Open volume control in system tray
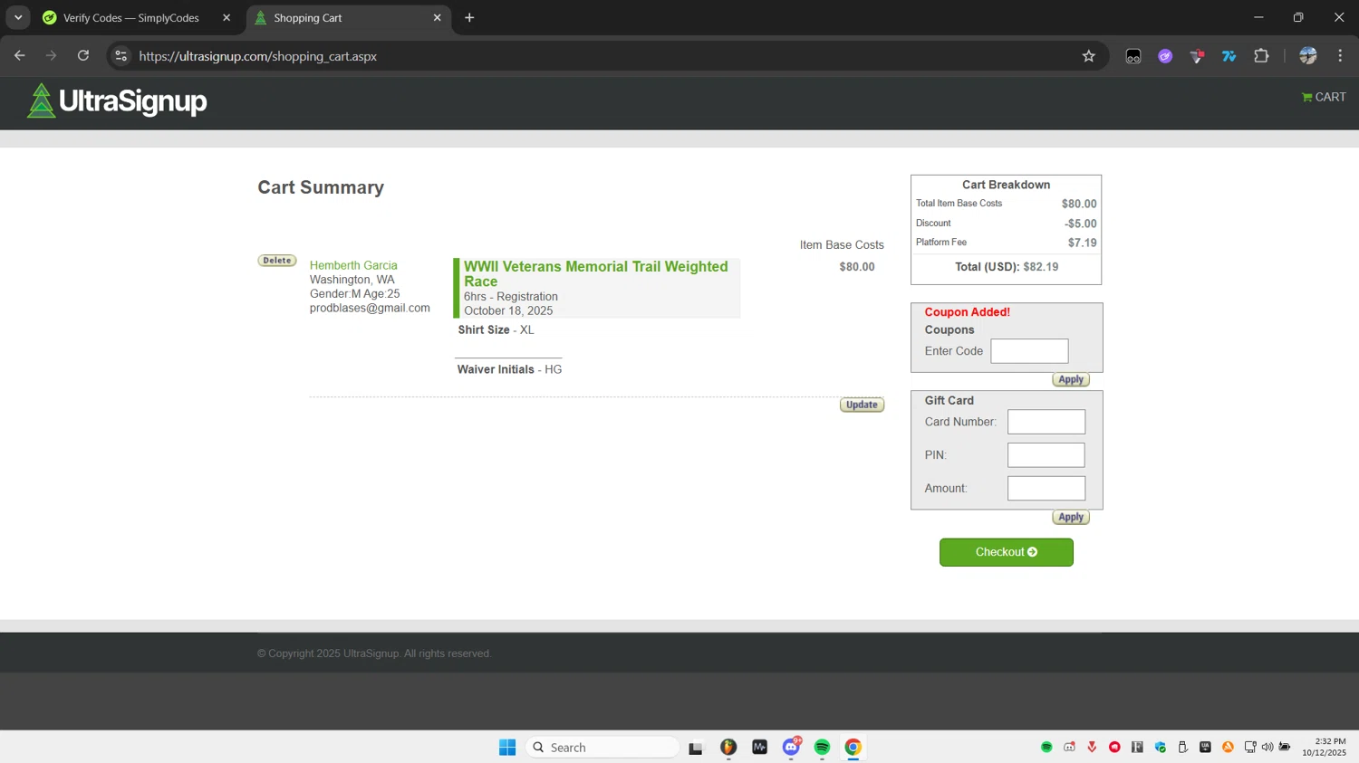 1267,748
